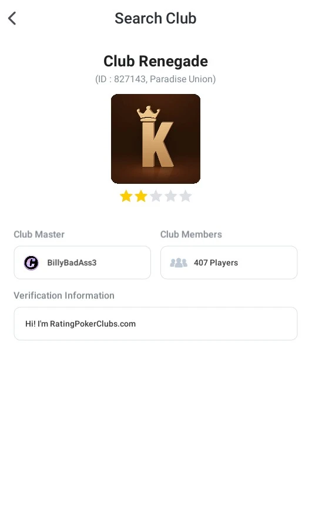Tap the fifth gray star
Image resolution: width=312 pixels, height=511 pixels.
186,196
